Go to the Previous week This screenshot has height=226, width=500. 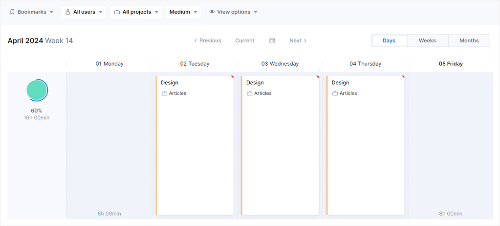[x=208, y=41]
